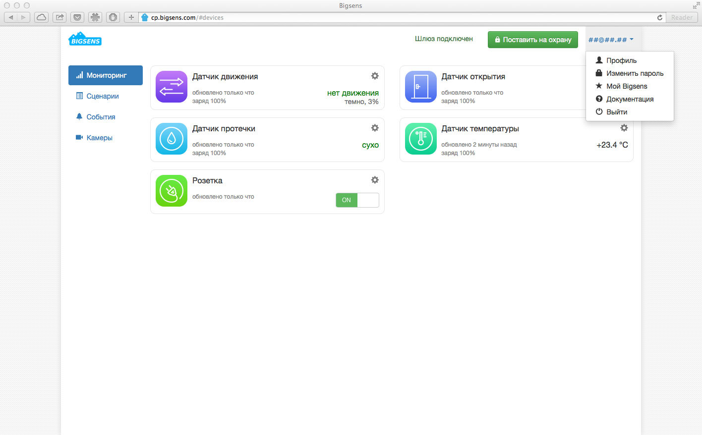Click the plus add-bookmark button
702x435 pixels.
[131, 17]
